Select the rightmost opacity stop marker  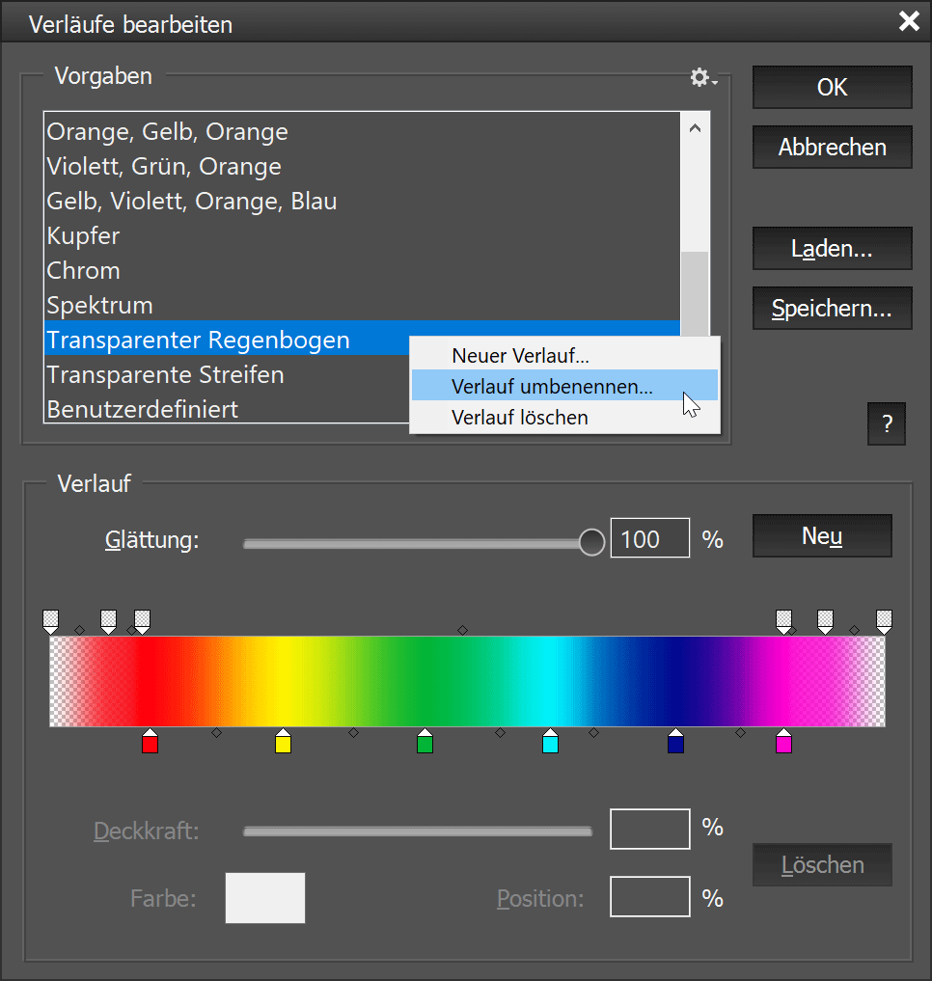884,619
